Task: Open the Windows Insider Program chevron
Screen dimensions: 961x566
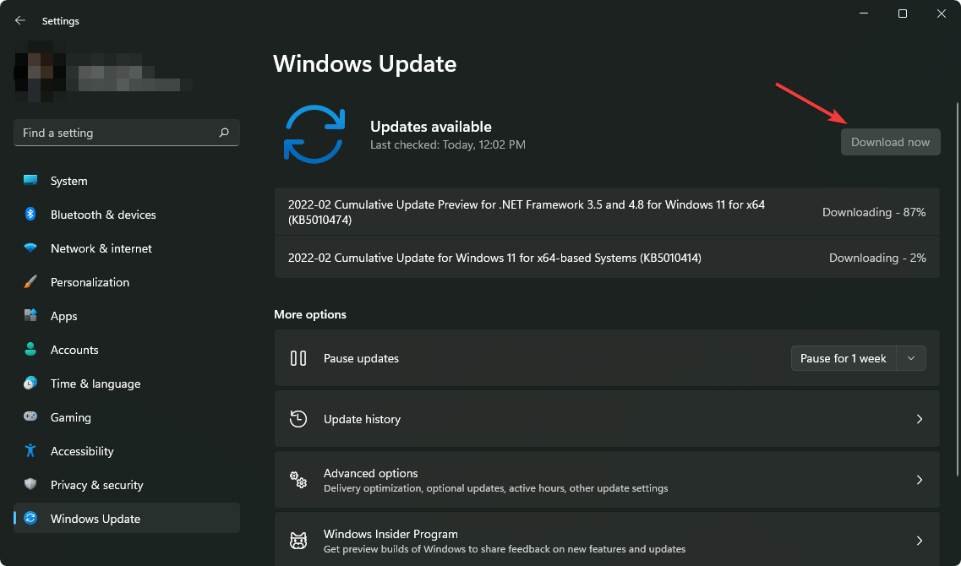Action: (x=920, y=541)
